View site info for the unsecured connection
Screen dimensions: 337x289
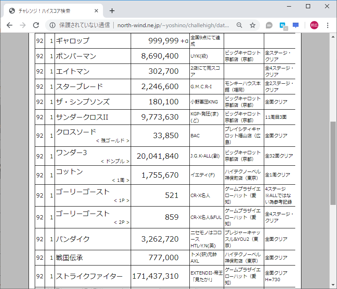[x=52, y=25]
